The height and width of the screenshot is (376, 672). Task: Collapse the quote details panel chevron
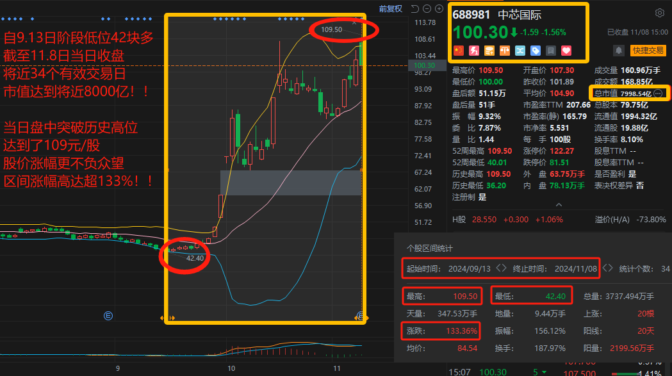tap(558, 205)
